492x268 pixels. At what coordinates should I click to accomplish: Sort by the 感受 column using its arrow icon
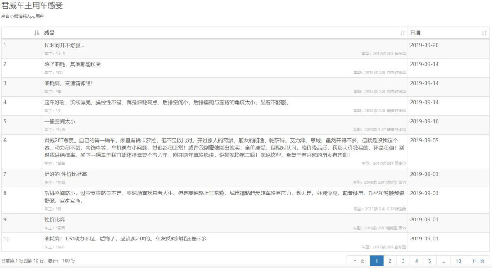point(402,33)
